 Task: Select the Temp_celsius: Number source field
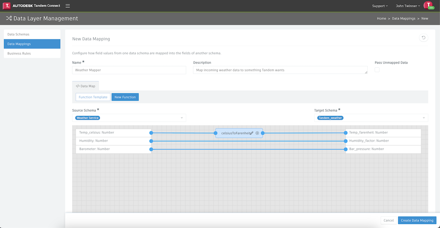tap(113, 133)
